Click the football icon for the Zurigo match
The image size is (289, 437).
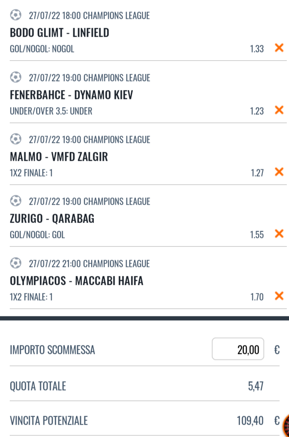[x=16, y=201]
